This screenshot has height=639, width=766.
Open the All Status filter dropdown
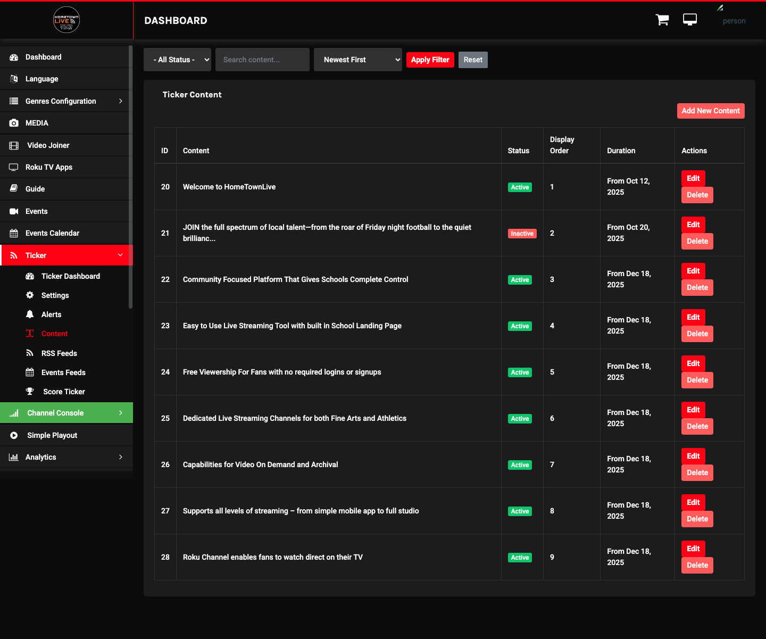[177, 60]
